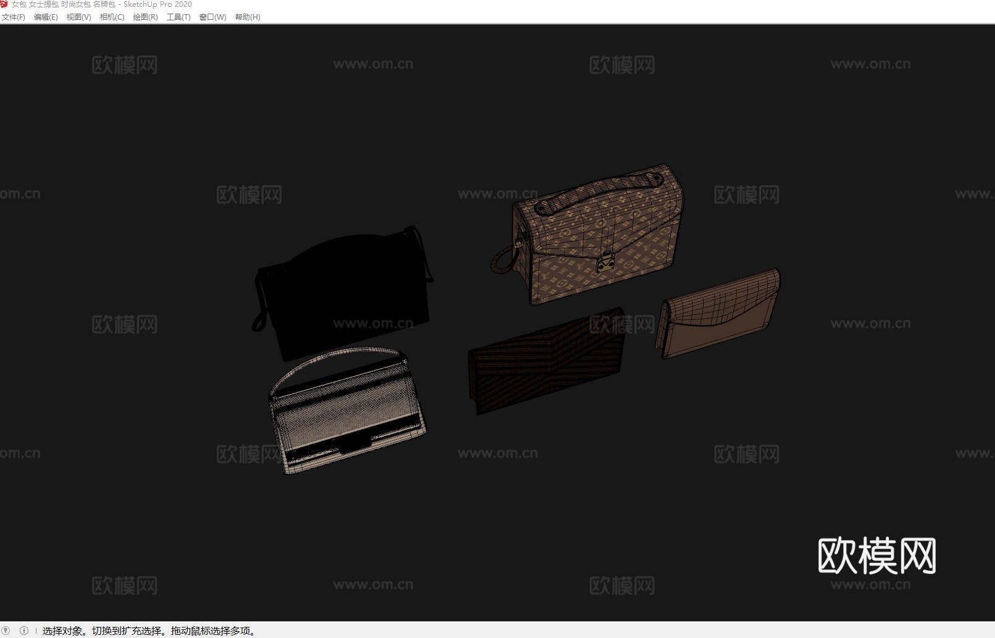
Task: Click the SketchUp logo in title bar
Action: click(x=4, y=4)
